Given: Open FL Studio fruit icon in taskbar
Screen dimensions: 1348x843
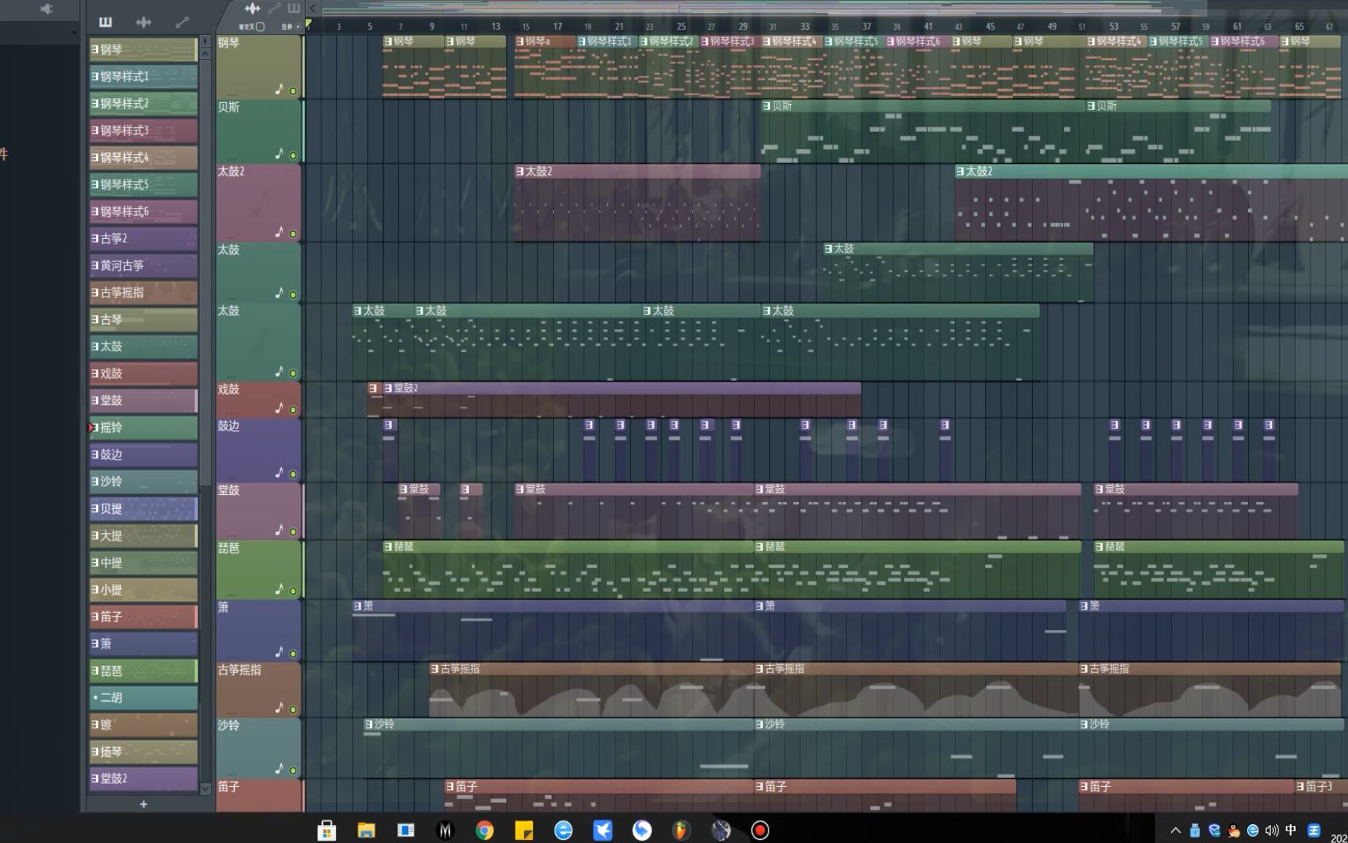Looking at the screenshot, I should (x=681, y=831).
